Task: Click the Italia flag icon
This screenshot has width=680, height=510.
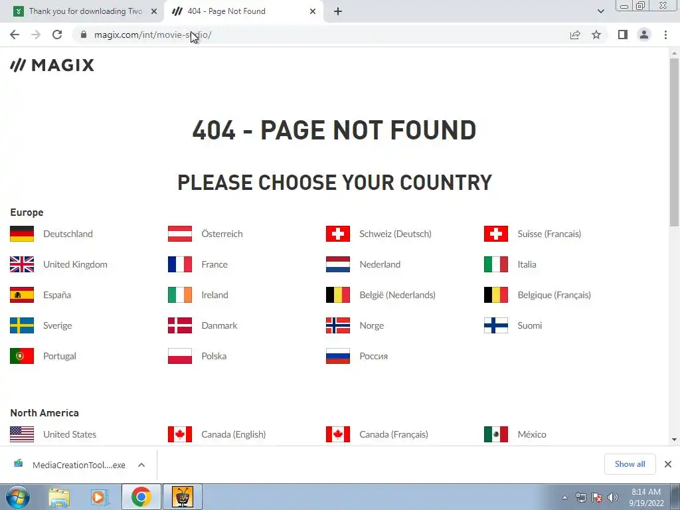Action: [x=496, y=264]
